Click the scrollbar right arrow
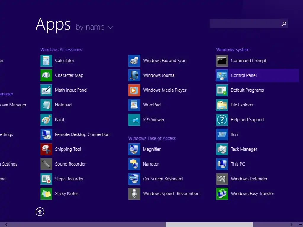 pyautogui.click(x=291, y=225)
